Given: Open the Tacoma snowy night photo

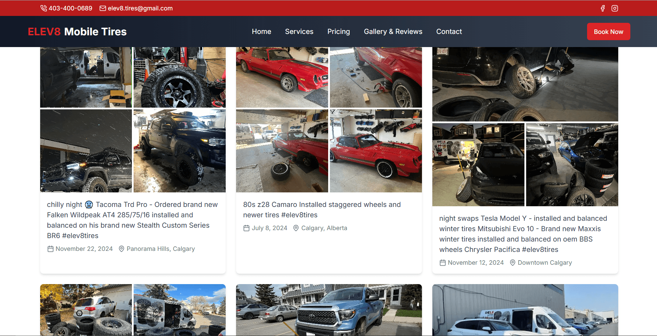Looking at the screenshot, I should coord(86,151).
